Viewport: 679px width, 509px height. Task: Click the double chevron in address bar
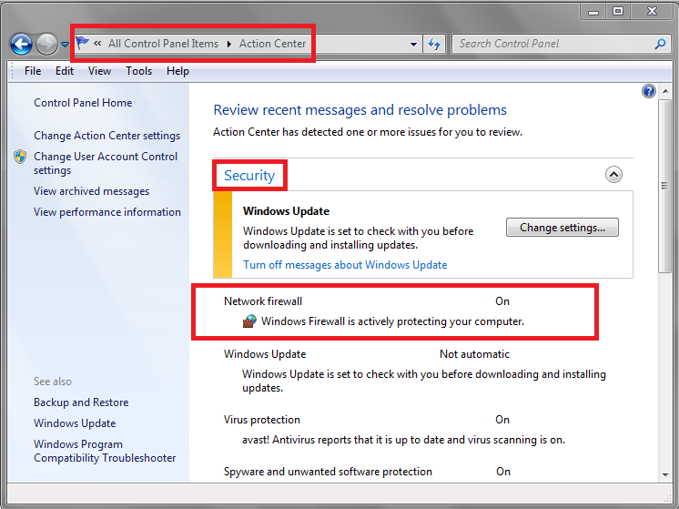(x=98, y=44)
